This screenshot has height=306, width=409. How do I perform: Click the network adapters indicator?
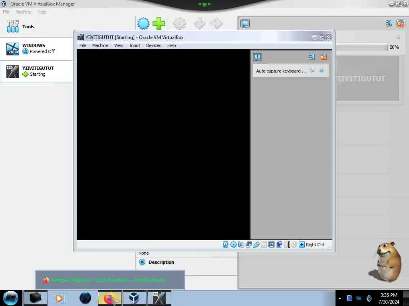tap(248, 245)
